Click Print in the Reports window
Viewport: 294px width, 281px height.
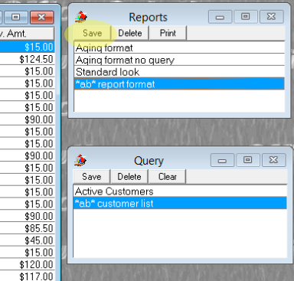coord(168,33)
